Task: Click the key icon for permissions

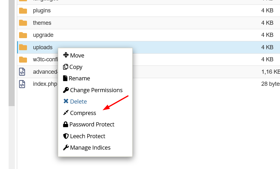Action: pyautogui.click(x=66, y=90)
